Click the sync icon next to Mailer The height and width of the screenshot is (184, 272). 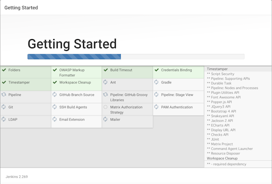tap(105, 119)
